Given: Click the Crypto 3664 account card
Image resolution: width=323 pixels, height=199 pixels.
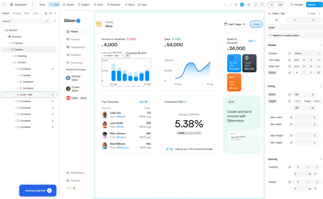Looking at the screenshot, I should 249,63.
